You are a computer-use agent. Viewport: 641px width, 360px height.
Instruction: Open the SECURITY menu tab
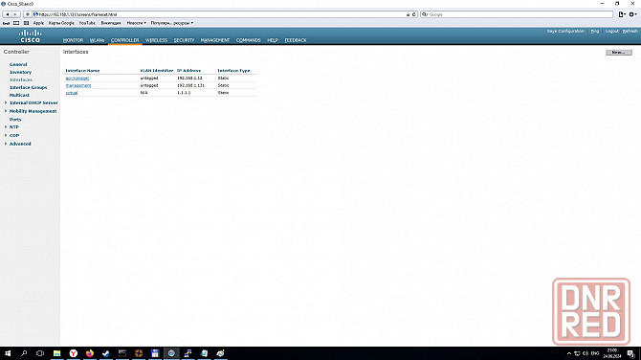(x=184, y=40)
